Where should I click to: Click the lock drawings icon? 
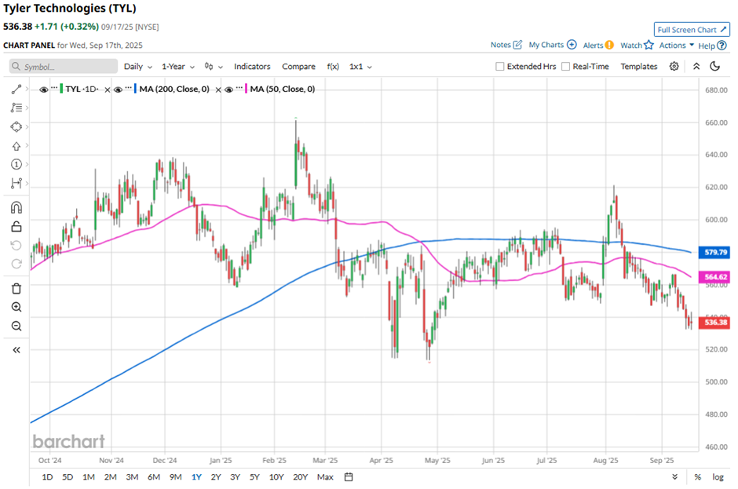[16, 227]
